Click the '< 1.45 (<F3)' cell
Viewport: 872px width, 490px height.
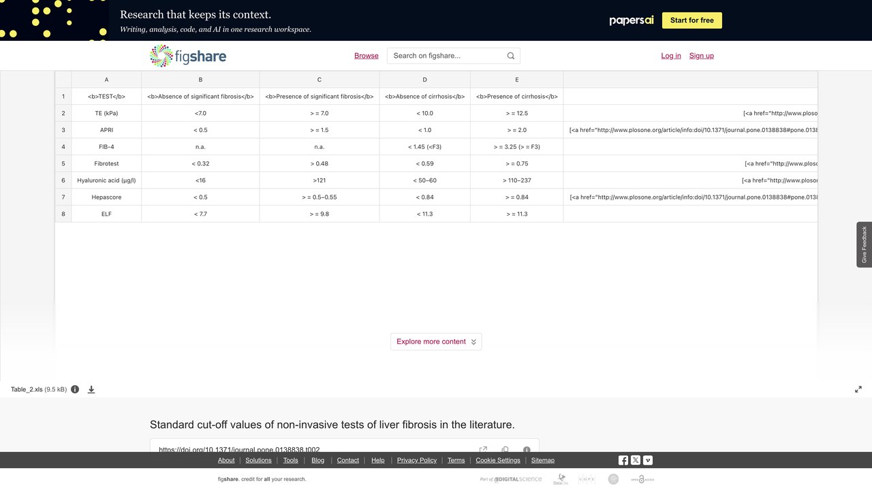tap(424, 146)
